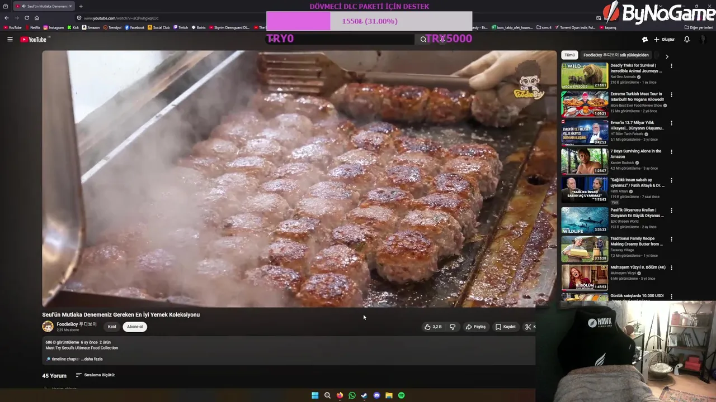Open Sağlıklı insan sabah aç uyanmaz video
716x402 pixels.
tap(585, 190)
